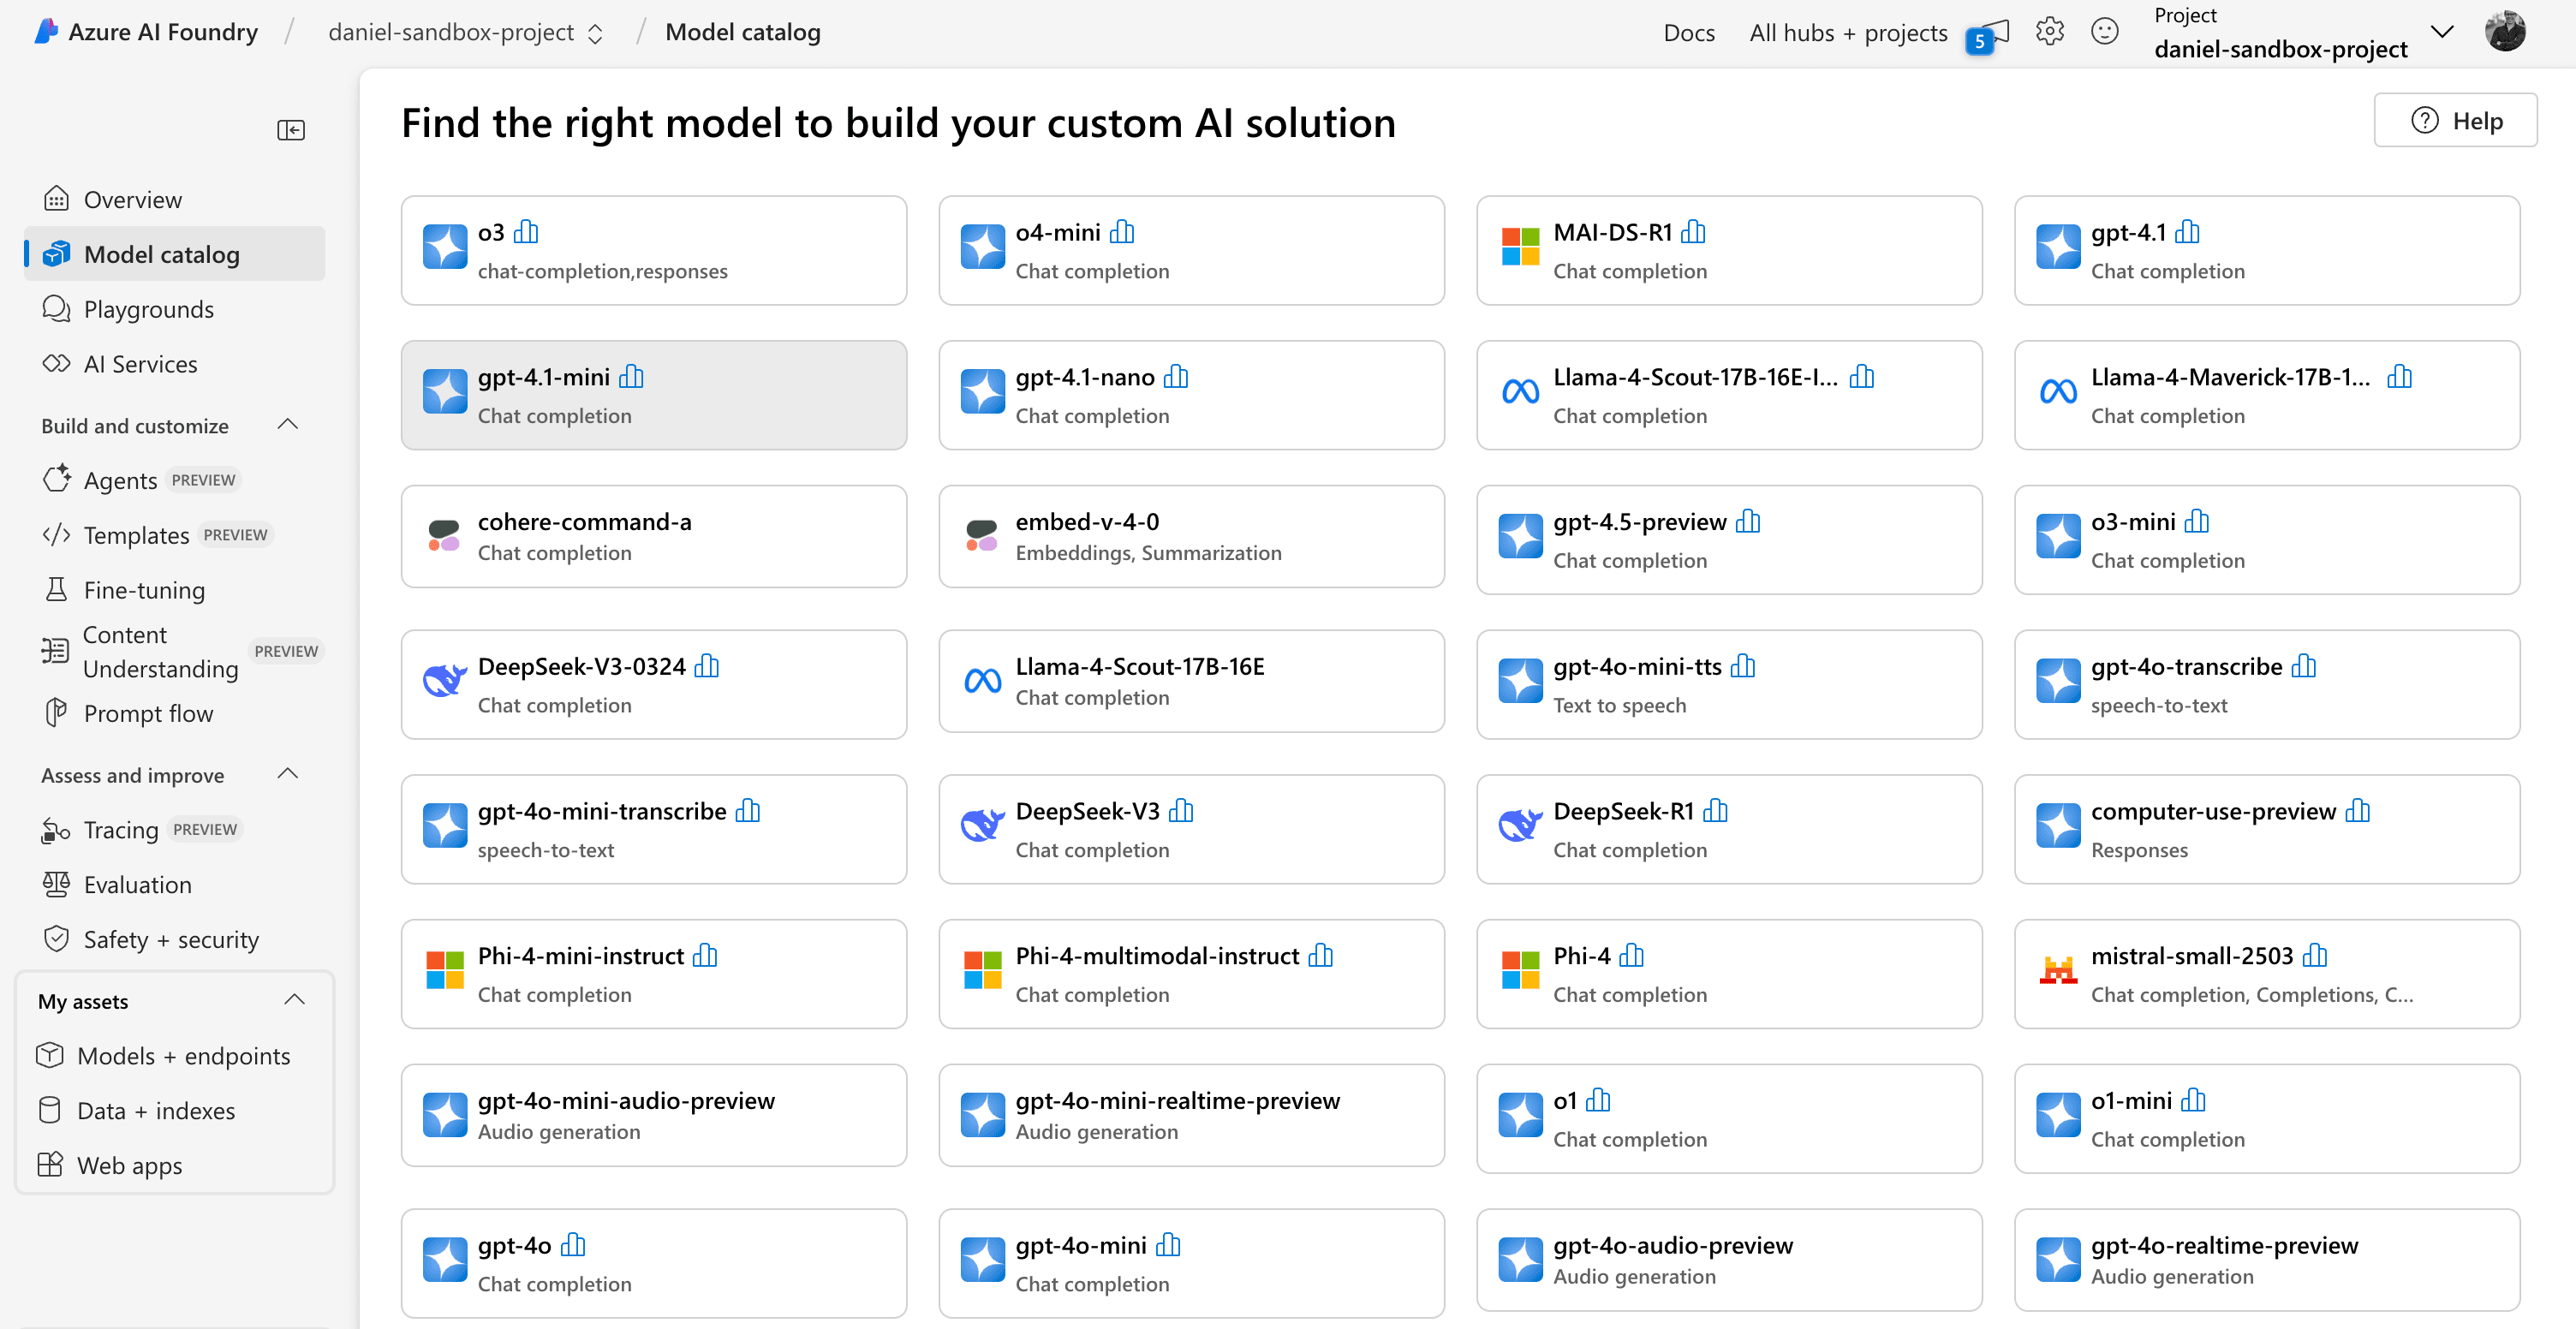Click benchmark icon beside gpt-4.5-preview
This screenshot has height=1329, width=2576.
point(1748,522)
